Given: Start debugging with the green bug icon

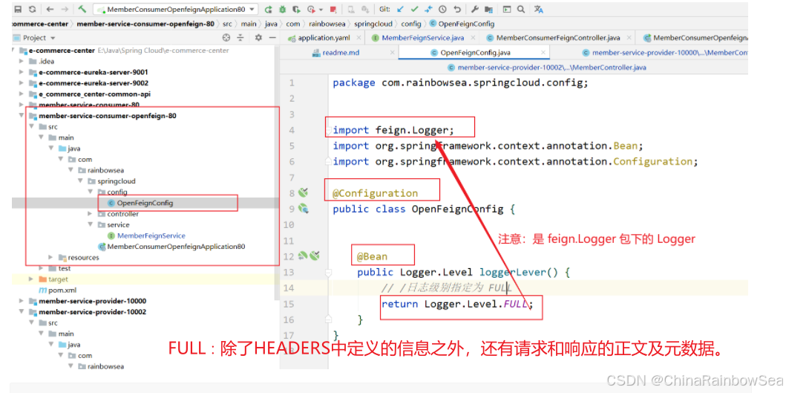Looking at the screenshot, I should click(x=283, y=9).
